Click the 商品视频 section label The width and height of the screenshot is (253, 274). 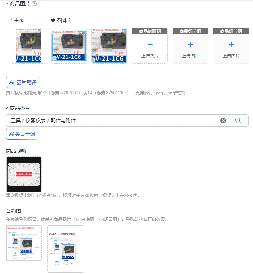click(x=16, y=151)
